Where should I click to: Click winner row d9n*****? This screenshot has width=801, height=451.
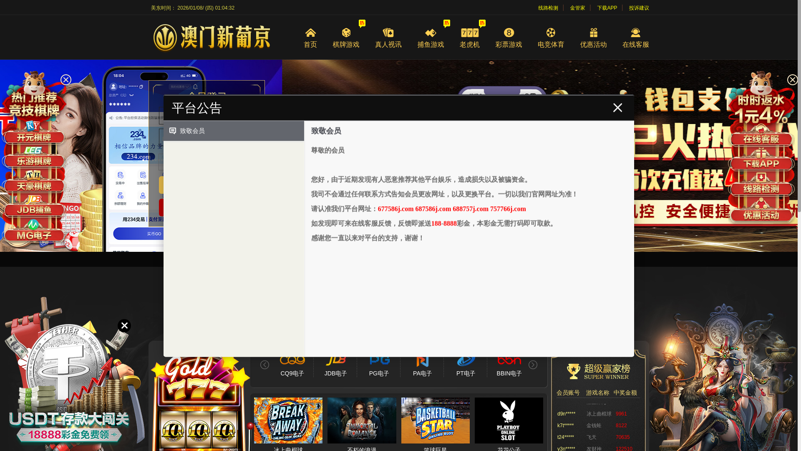597,414
